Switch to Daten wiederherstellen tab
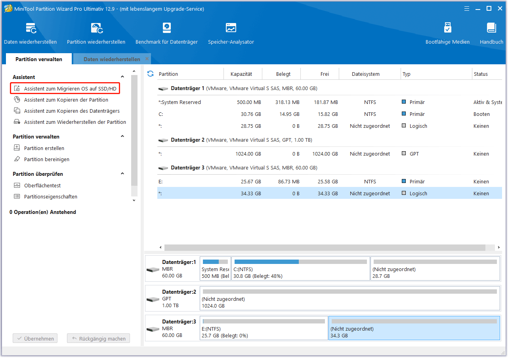Image resolution: width=508 pixels, height=358 pixels. [112, 59]
